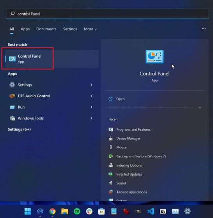213x218 pixels.
Task: Open GIMP from taskbar
Action: [x=138, y=211]
